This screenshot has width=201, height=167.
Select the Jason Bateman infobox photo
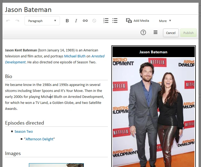coord(154,112)
